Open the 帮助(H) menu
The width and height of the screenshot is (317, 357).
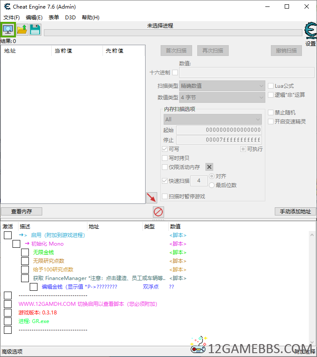(x=90, y=18)
